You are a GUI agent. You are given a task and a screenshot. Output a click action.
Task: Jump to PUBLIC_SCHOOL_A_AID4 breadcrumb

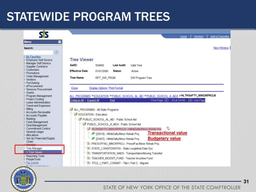[x=162, y=96]
